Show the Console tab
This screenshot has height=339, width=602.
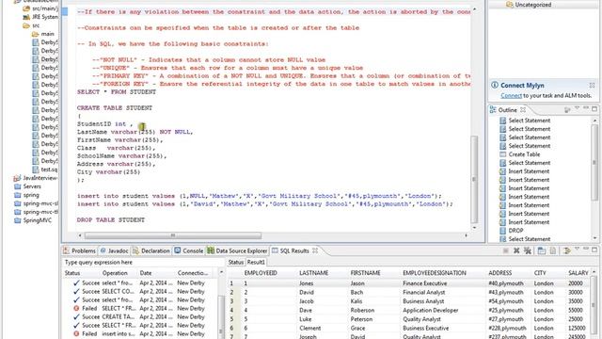pyautogui.click(x=189, y=250)
